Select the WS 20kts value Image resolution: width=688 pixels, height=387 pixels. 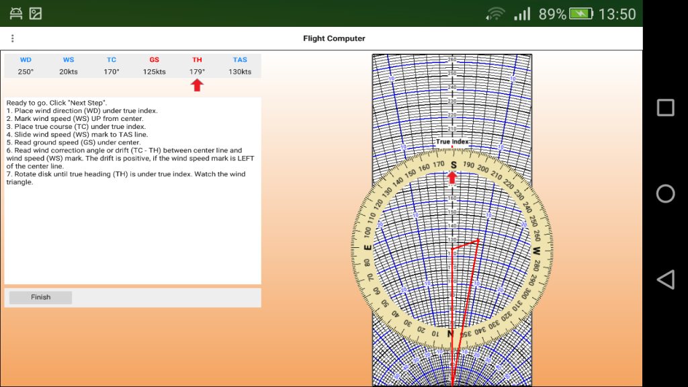[x=69, y=71]
